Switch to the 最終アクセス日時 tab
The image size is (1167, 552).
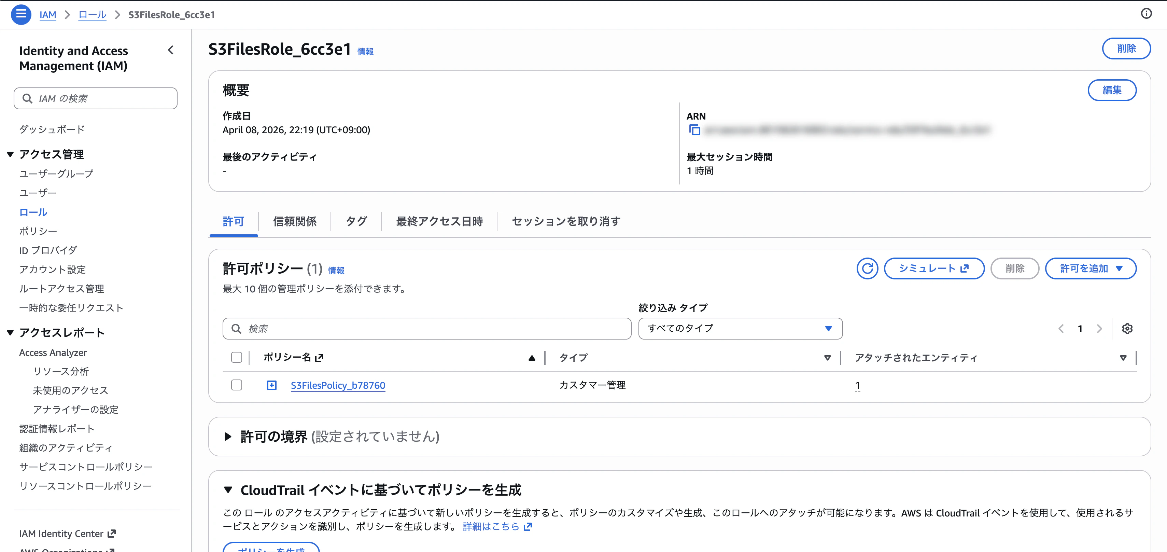(x=439, y=222)
